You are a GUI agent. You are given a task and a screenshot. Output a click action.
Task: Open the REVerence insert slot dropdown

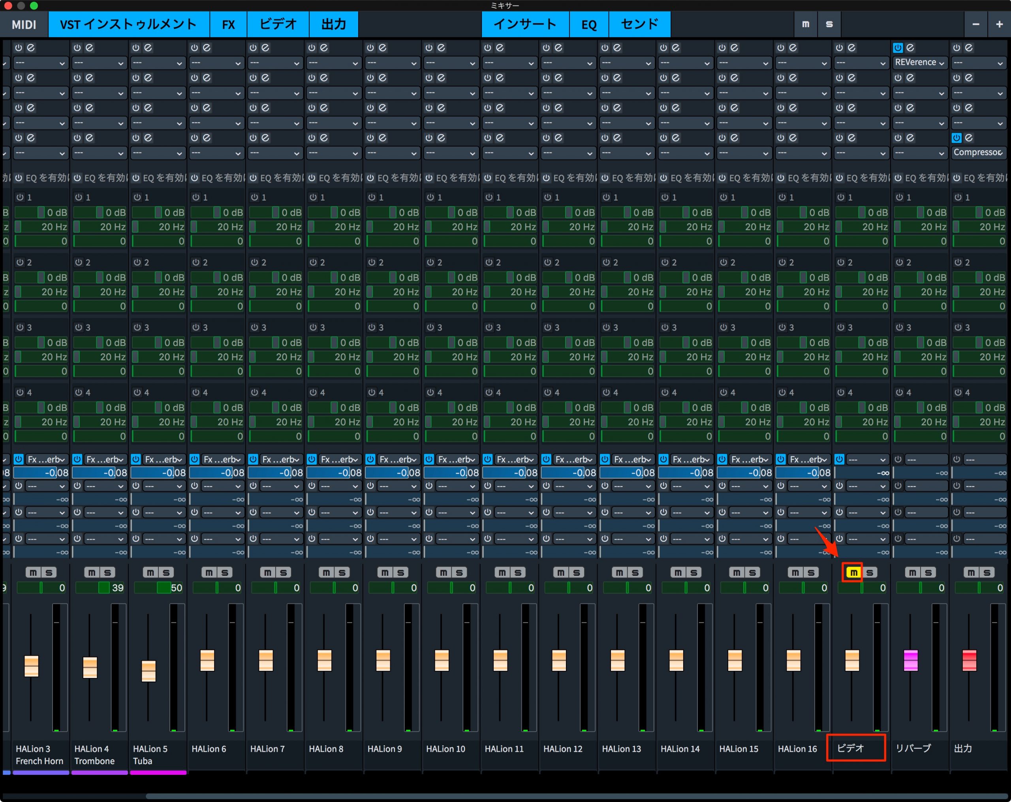(x=919, y=62)
